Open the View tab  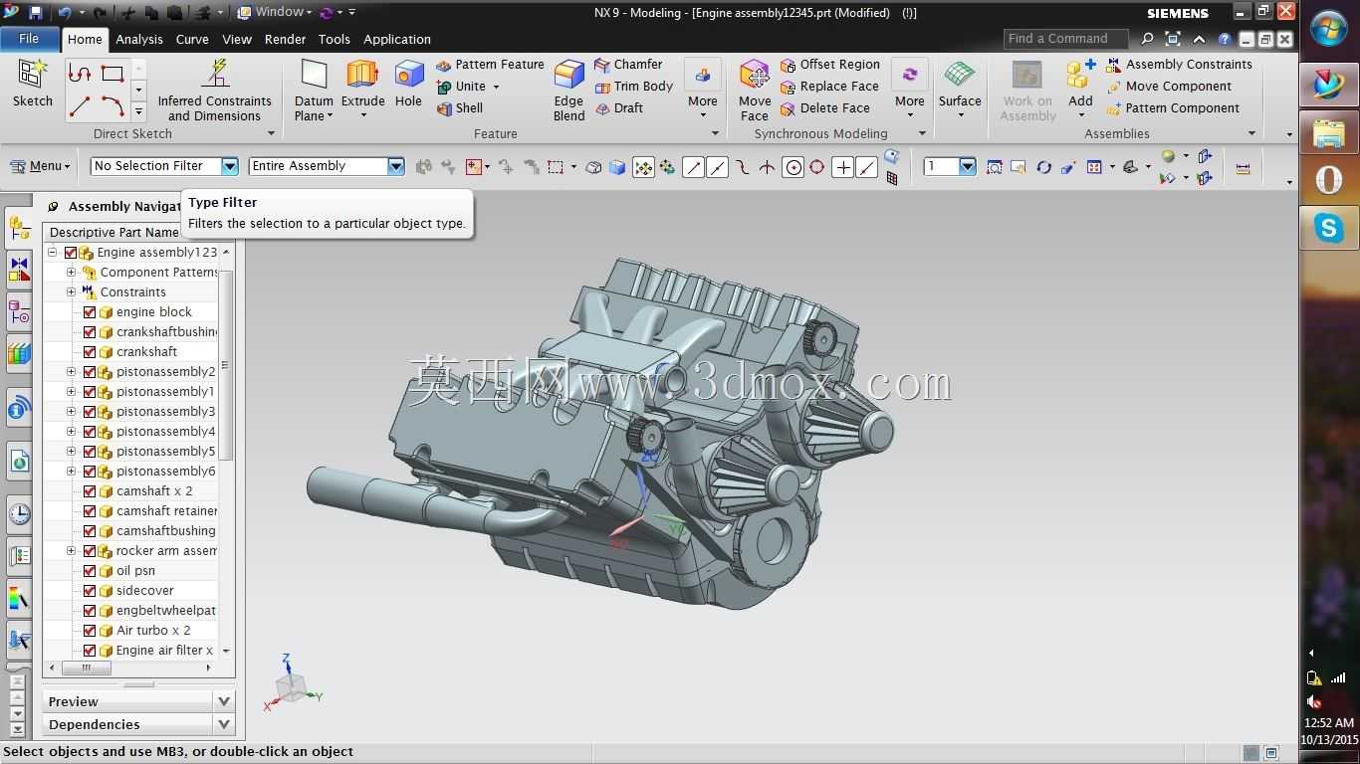(x=237, y=40)
